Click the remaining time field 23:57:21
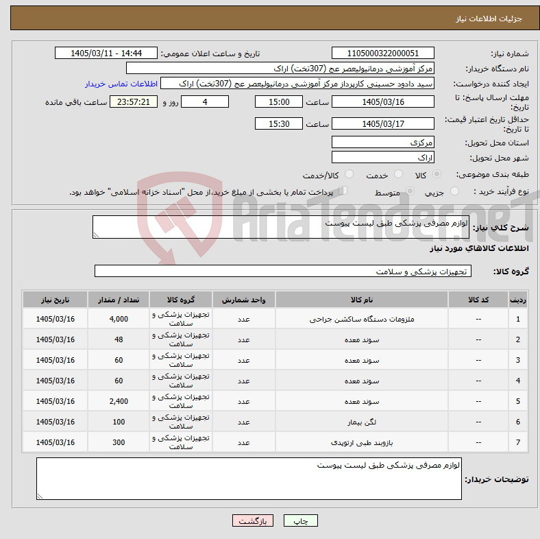540x539 pixels. pos(134,101)
